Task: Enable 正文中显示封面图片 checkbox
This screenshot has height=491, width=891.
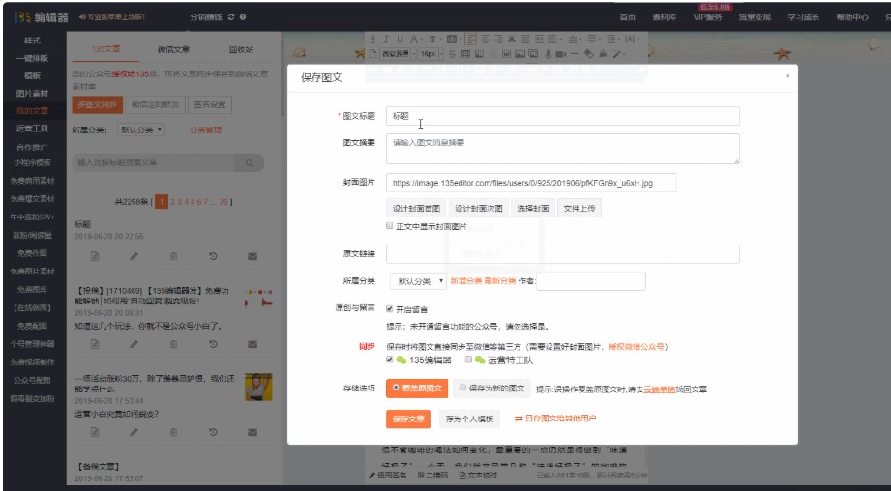Action: pos(390,225)
